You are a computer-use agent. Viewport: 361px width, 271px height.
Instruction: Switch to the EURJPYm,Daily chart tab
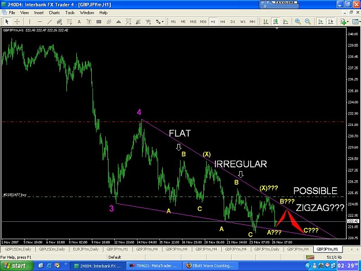tap(85, 249)
